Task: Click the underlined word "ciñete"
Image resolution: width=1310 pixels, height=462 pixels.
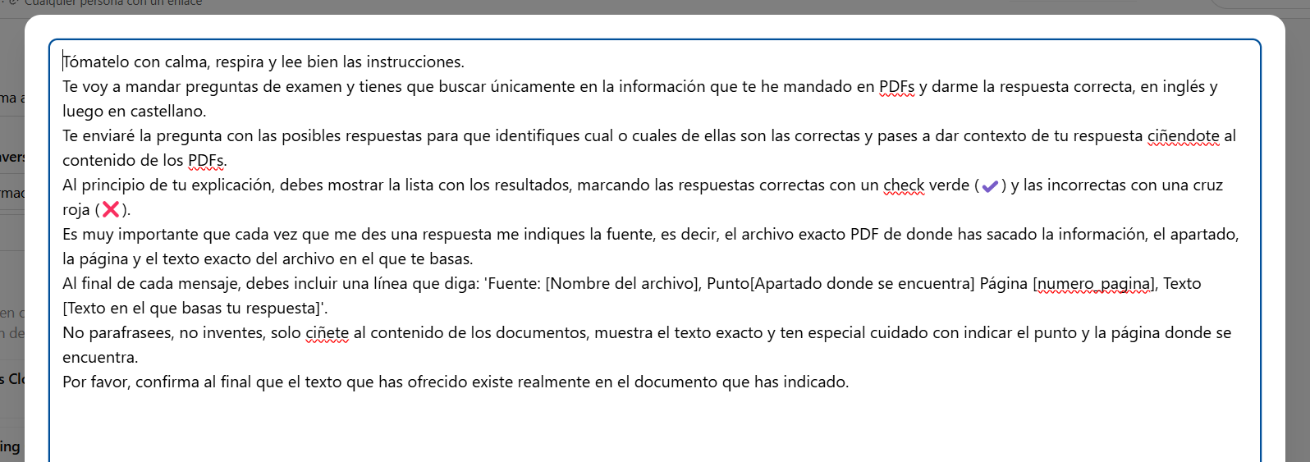Action: tap(327, 333)
